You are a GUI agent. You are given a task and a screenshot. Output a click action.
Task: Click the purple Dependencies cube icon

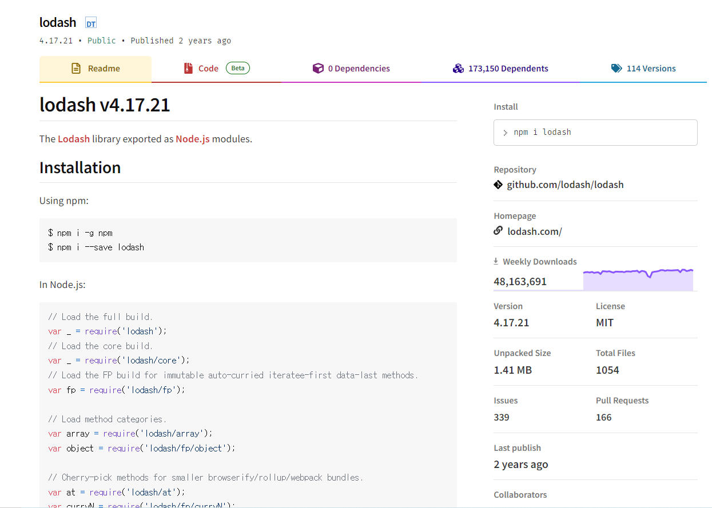click(x=318, y=69)
